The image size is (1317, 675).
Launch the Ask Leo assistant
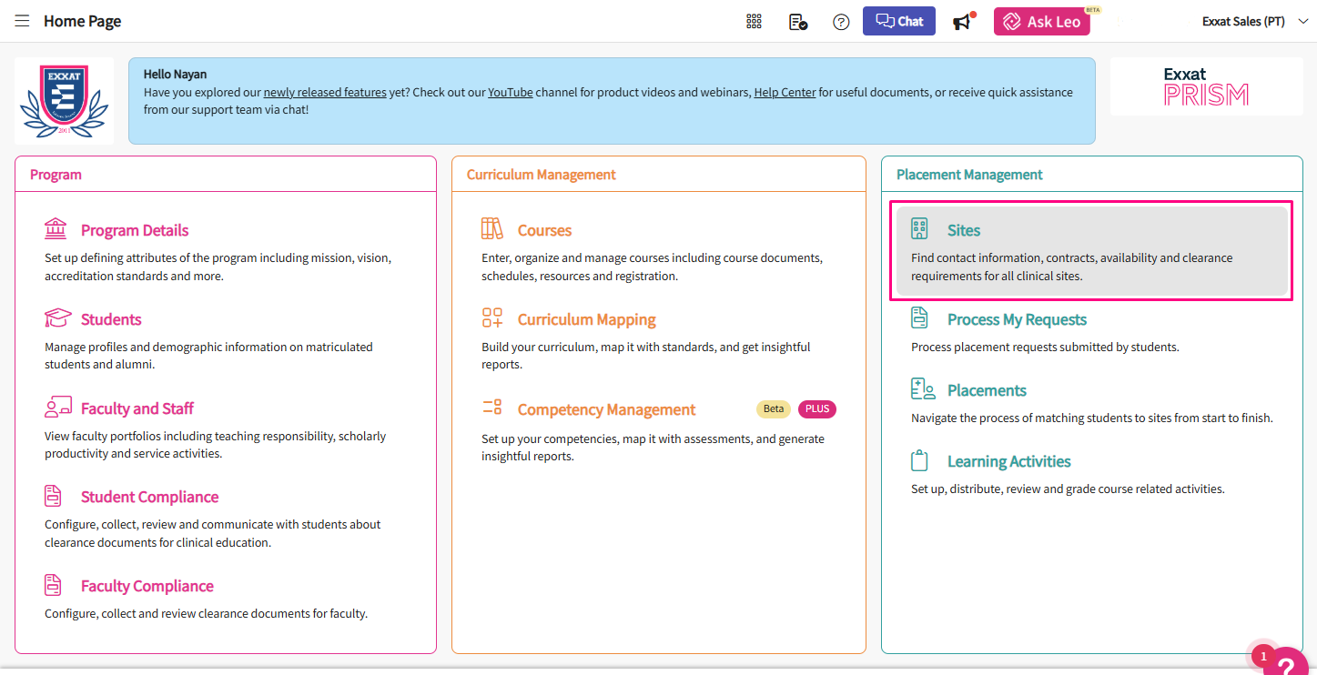point(1040,22)
